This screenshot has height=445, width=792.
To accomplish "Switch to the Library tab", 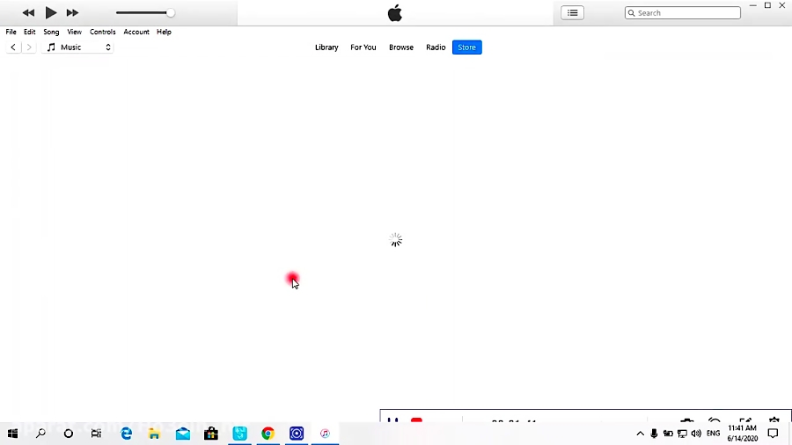I will point(326,47).
